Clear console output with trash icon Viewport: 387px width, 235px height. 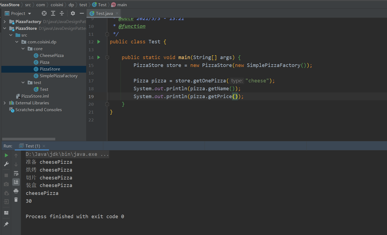[16, 199]
